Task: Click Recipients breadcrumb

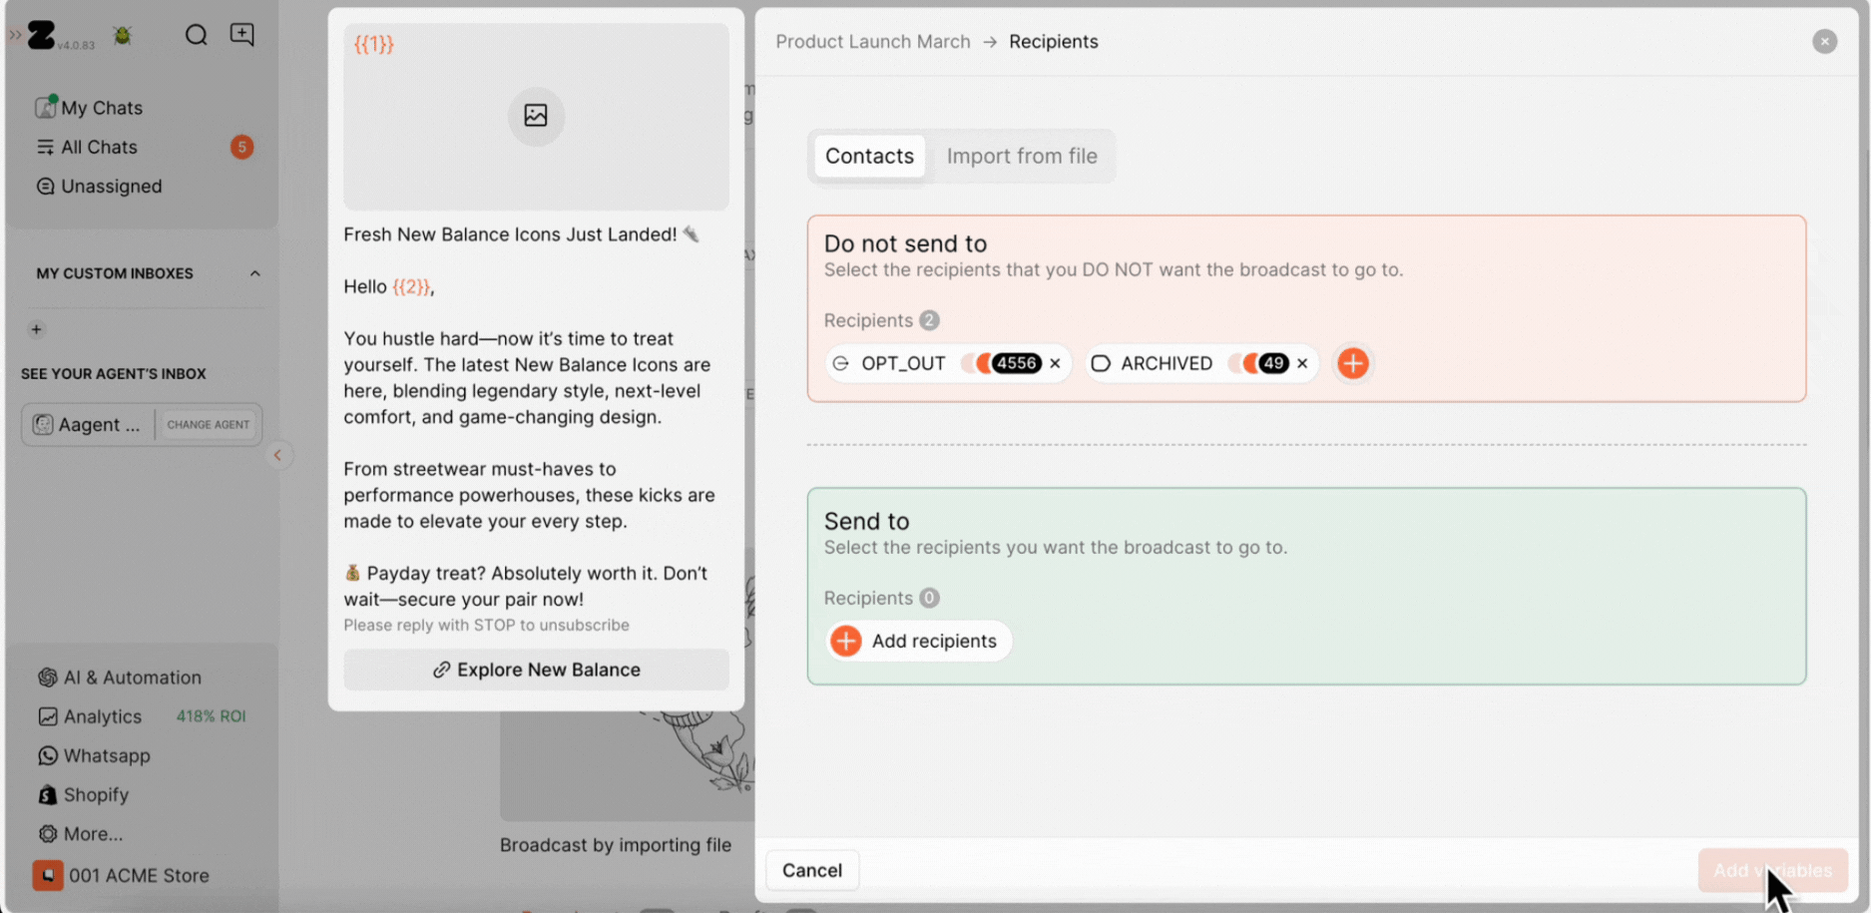Action: point(1053,42)
